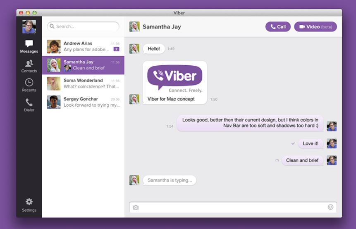Open Settings gear in sidebar
The image size is (356, 229).
(29, 205)
